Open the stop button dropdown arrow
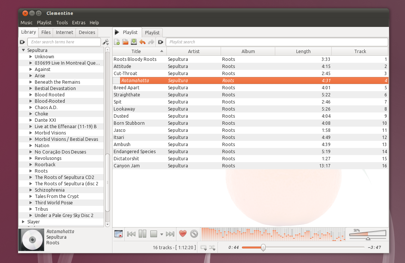The width and height of the screenshot is (405, 263). [x=162, y=234]
